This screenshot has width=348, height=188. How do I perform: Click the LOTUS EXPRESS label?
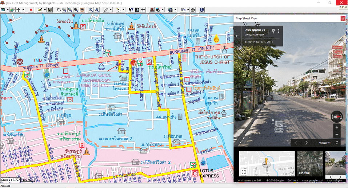click(x=209, y=173)
